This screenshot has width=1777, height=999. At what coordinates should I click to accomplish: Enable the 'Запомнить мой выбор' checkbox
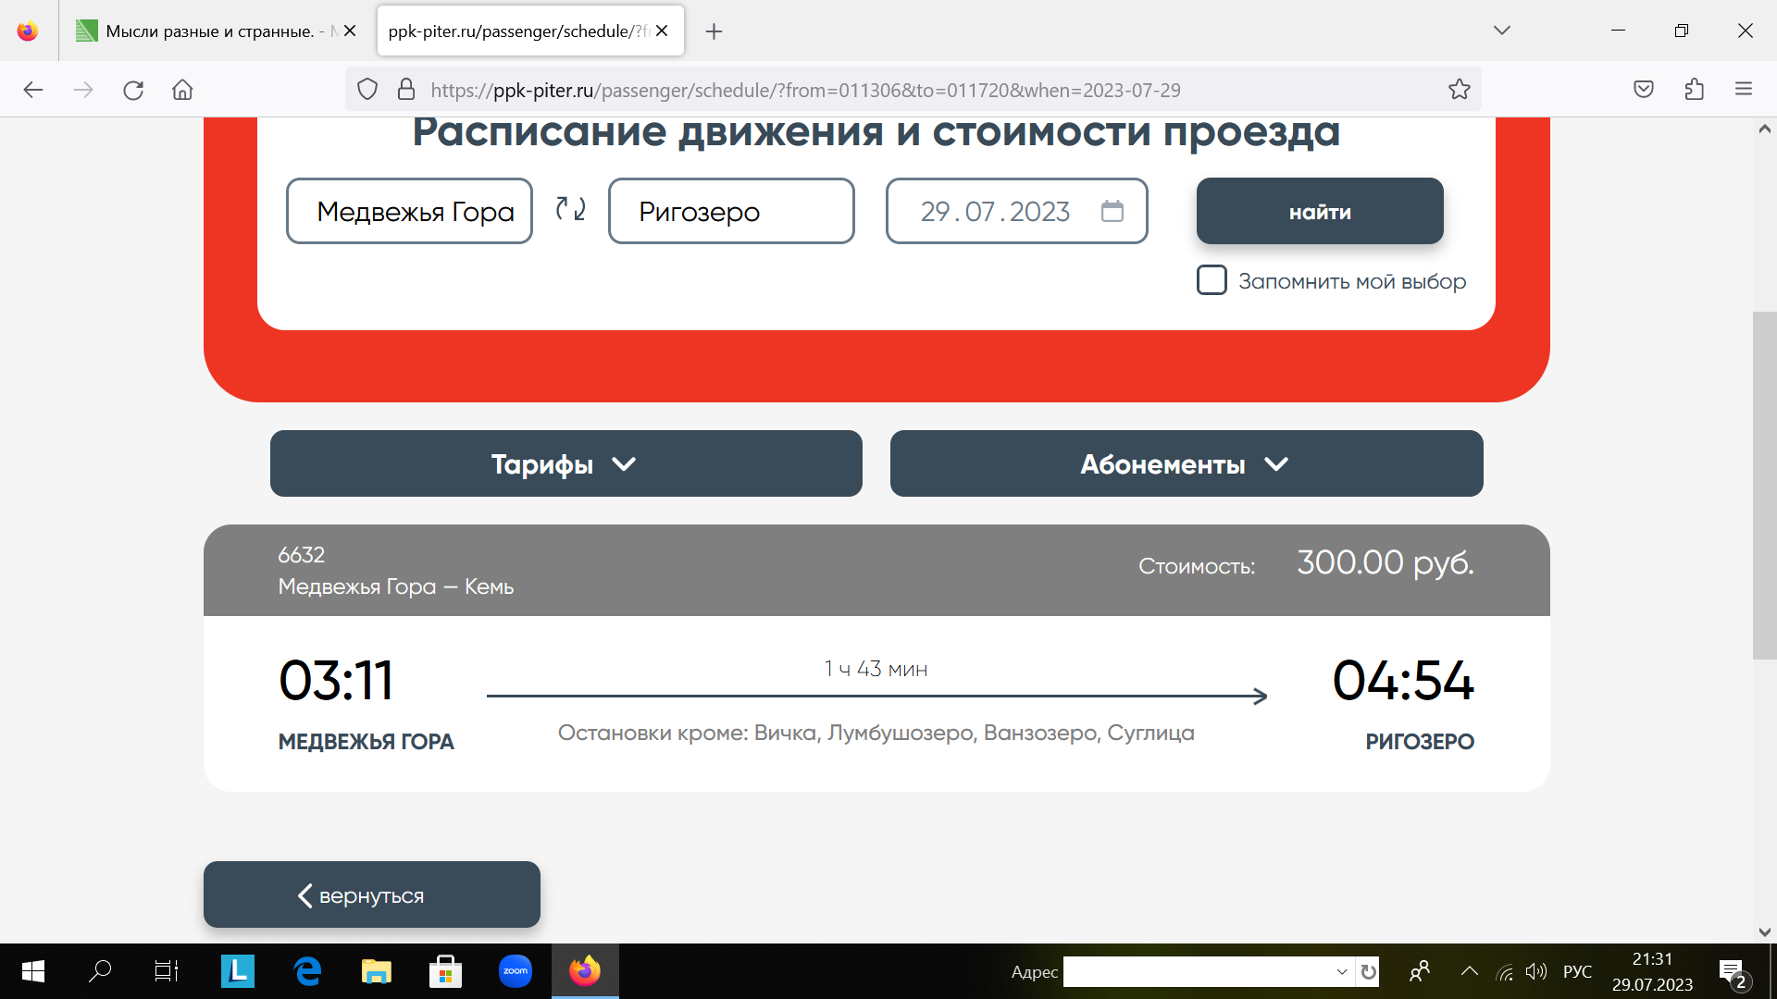(x=1212, y=280)
